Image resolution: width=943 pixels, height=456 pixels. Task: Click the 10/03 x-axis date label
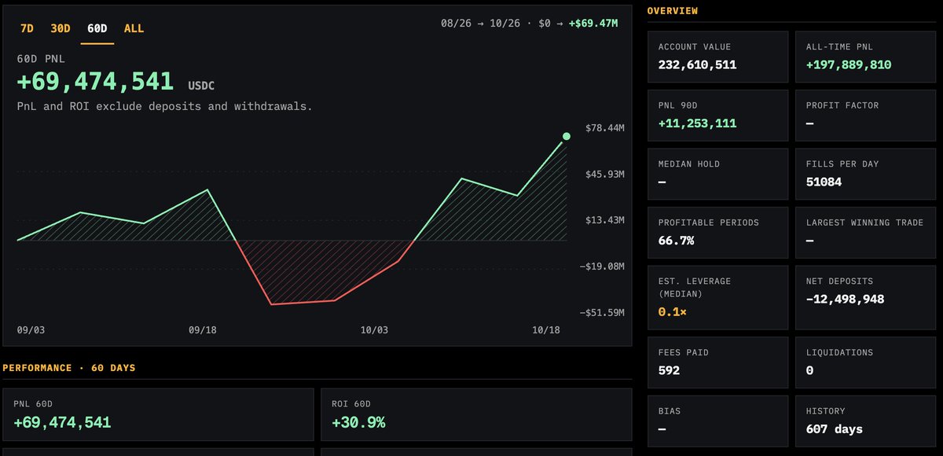click(x=374, y=330)
